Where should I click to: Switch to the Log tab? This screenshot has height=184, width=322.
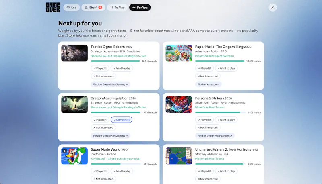pyautogui.click(x=72, y=8)
